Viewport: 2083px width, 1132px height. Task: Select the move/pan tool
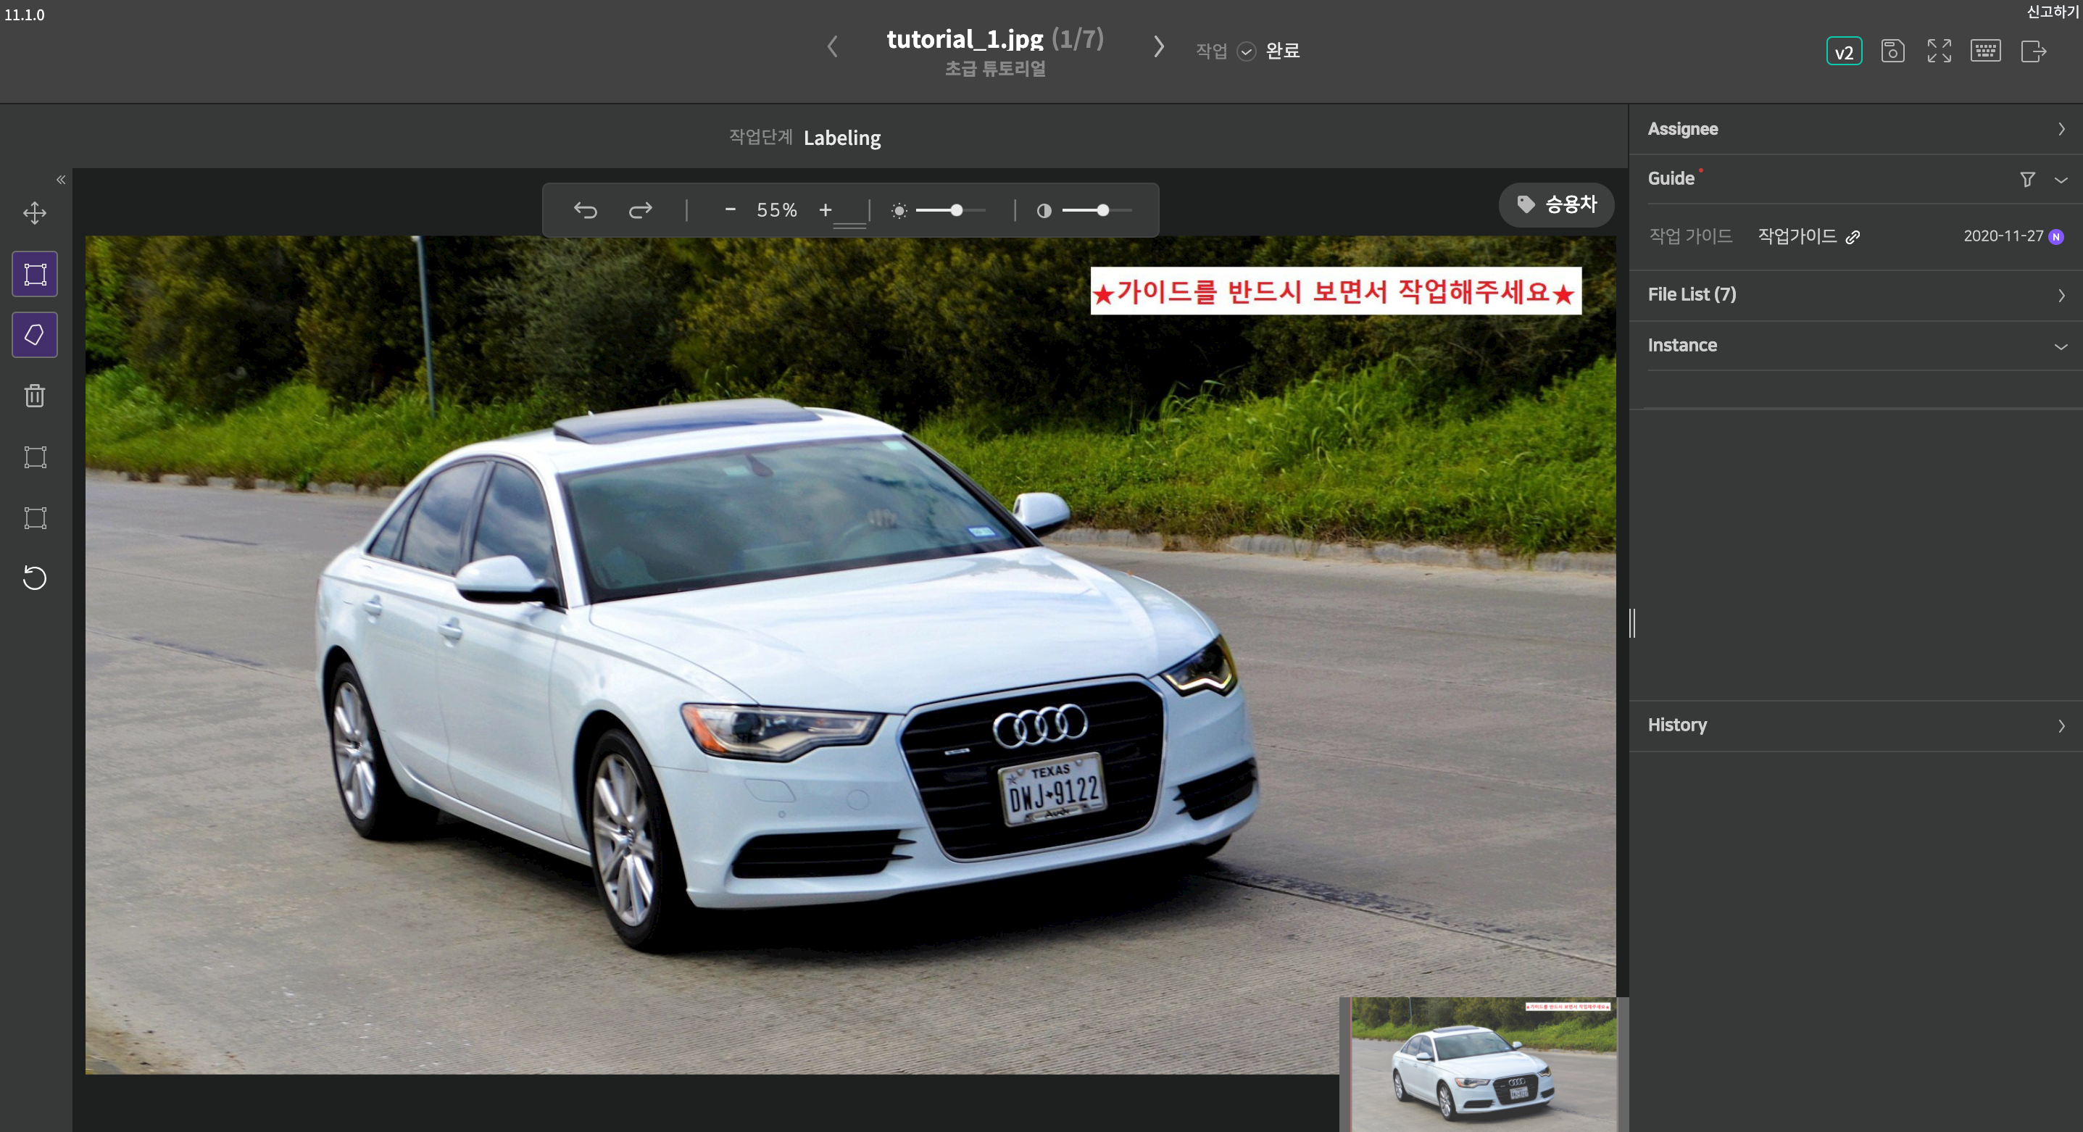pyautogui.click(x=35, y=214)
